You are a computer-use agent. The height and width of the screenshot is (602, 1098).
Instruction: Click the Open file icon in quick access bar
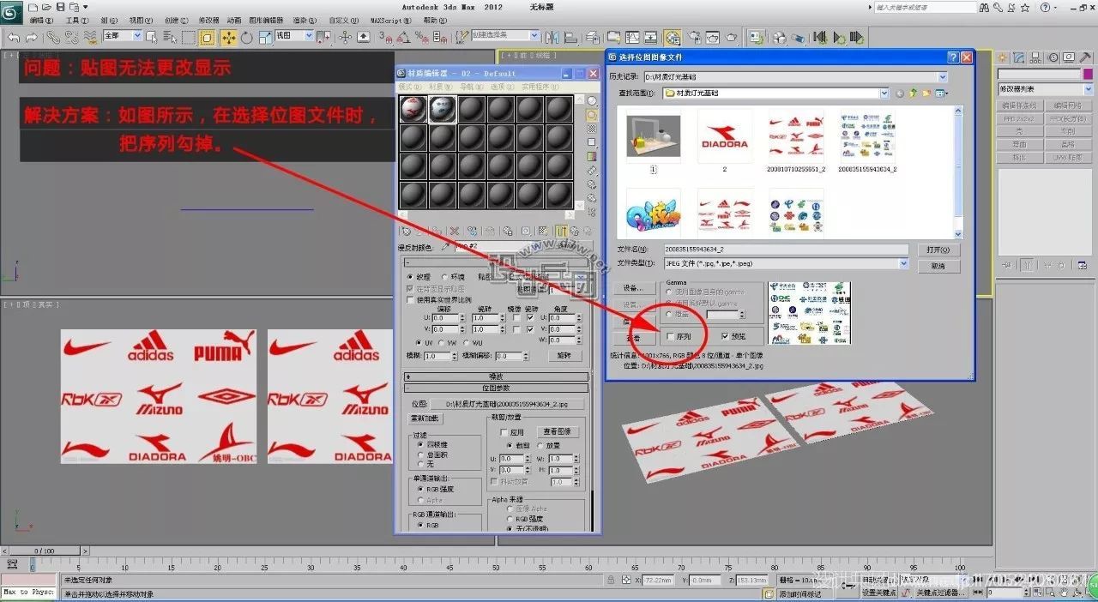click(x=46, y=7)
